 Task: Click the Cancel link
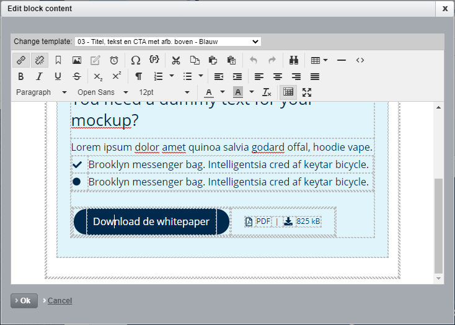(60, 301)
